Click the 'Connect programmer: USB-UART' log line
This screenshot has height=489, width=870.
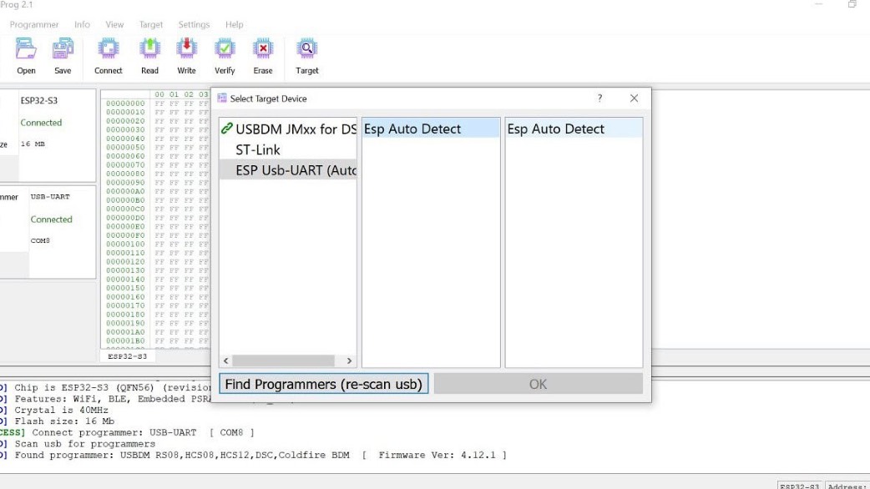(143, 432)
